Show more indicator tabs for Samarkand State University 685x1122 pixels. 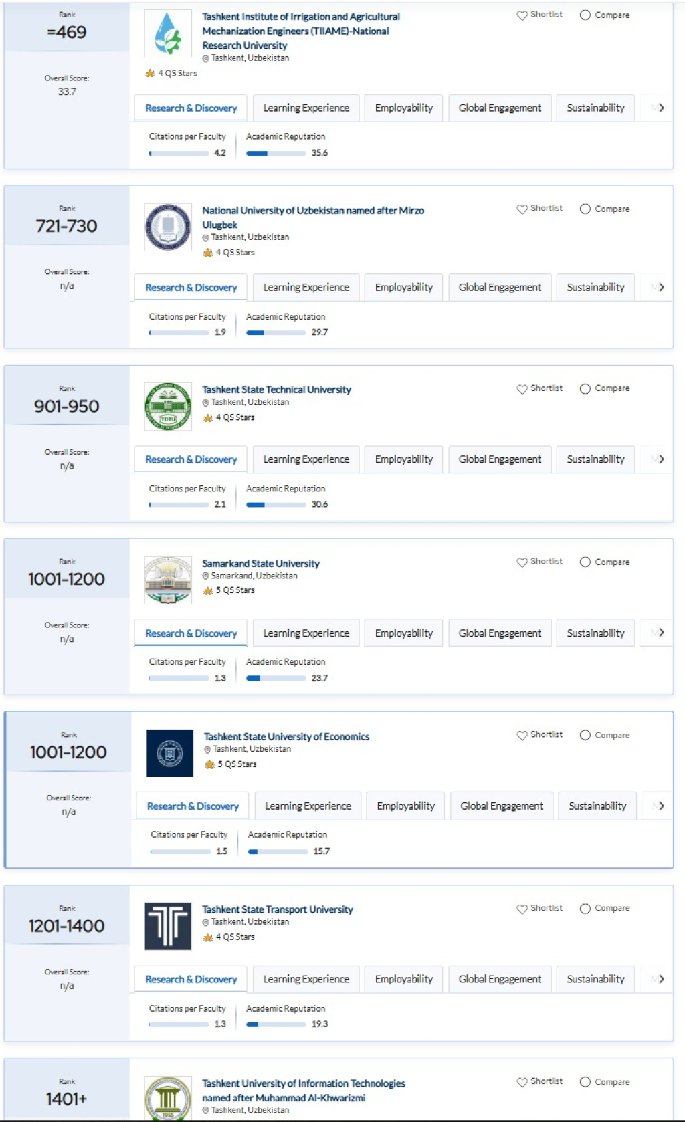661,633
